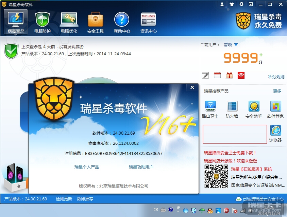The height and width of the screenshot is (217, 287).
Task: Click the user name 昏晓
Action: [228, 44]
